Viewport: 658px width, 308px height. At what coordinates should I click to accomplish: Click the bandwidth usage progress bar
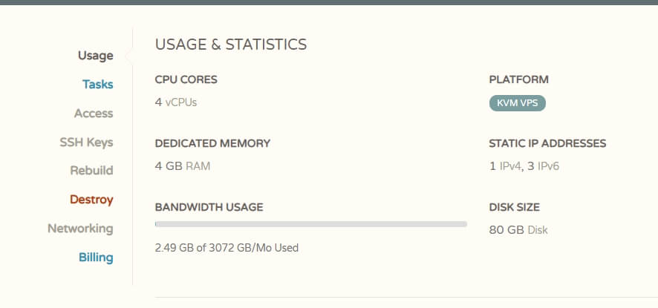[310, 223]
